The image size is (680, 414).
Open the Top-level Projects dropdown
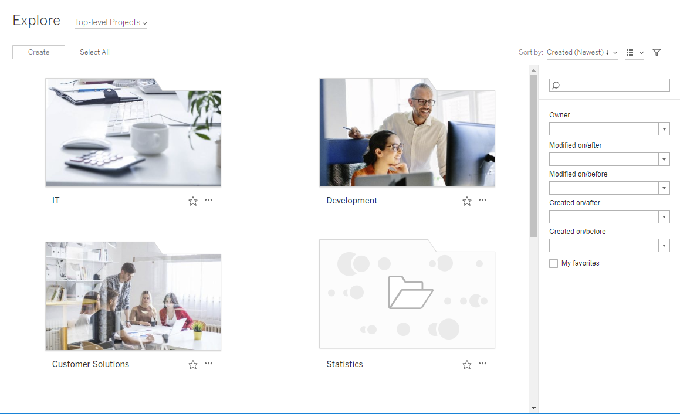(x=110, y=23)
